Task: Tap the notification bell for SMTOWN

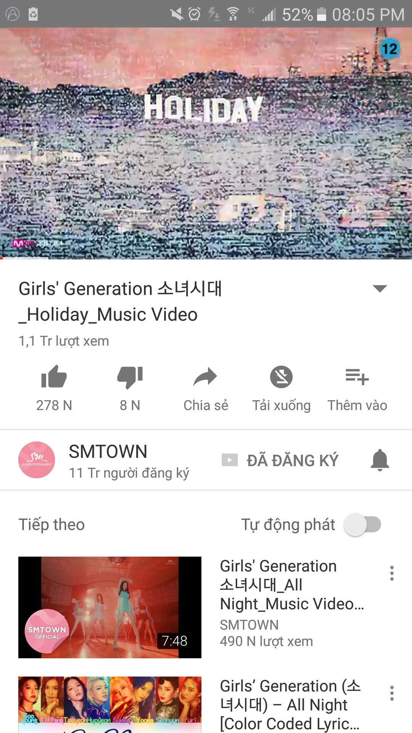Action: point(380,460)
